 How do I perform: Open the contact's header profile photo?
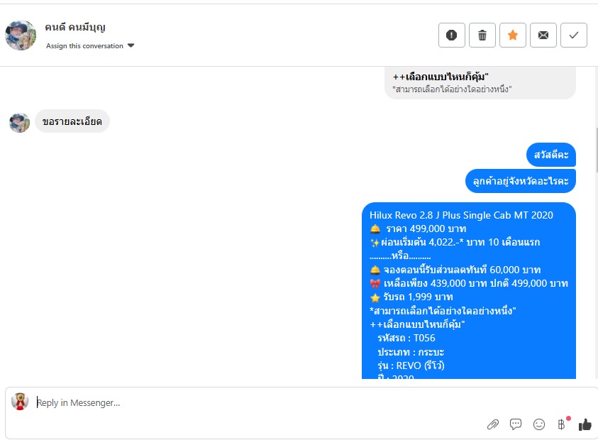(21, 35)
